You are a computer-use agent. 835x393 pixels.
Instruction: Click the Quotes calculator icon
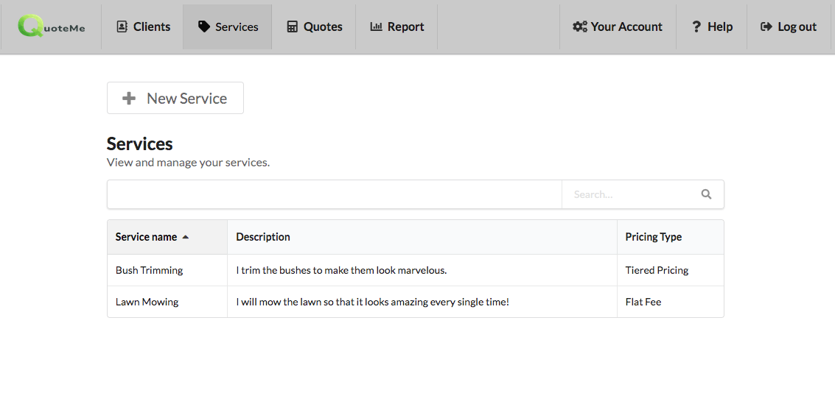pyautogui.click(x=292, y=26)
